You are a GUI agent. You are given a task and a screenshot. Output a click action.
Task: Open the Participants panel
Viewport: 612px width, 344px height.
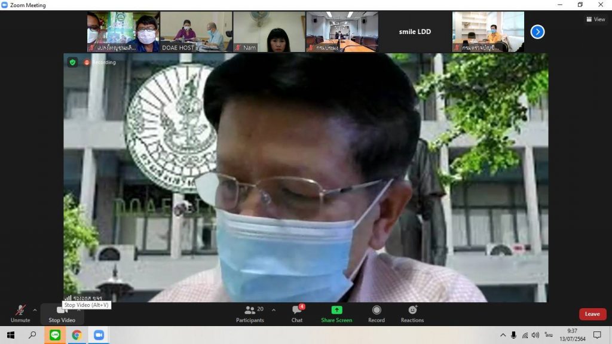point(250,313)
